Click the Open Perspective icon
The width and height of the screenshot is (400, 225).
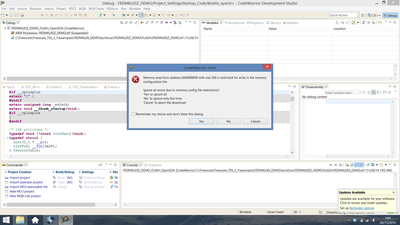[362, 15]
